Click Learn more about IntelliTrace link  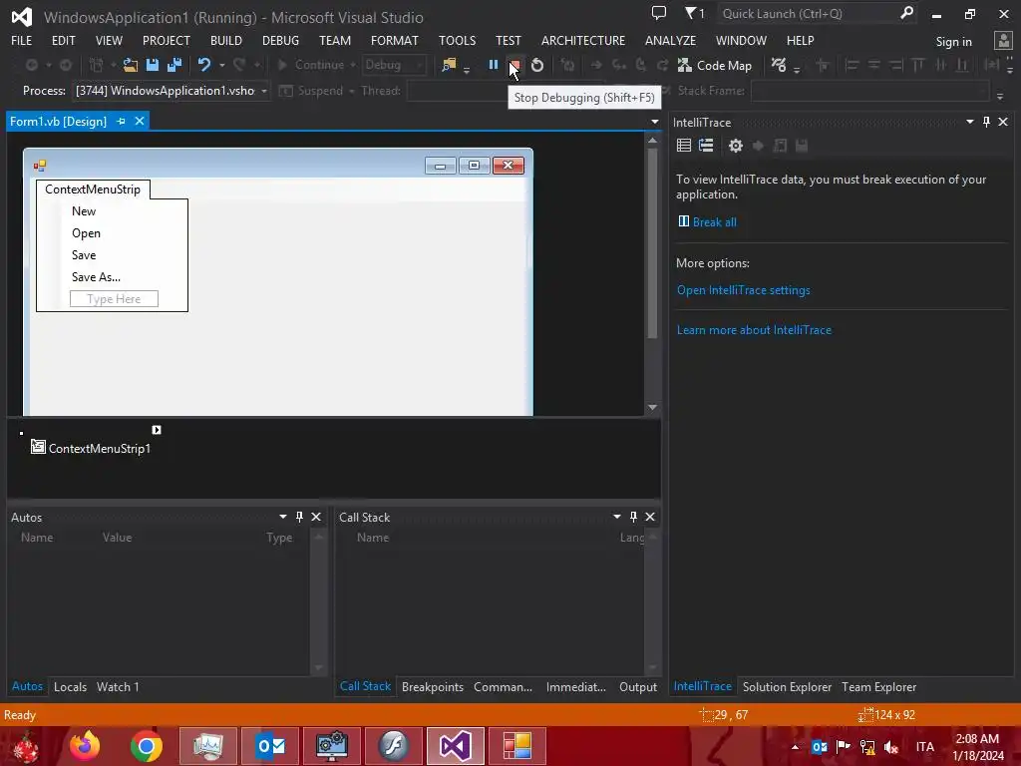point(754,329)
